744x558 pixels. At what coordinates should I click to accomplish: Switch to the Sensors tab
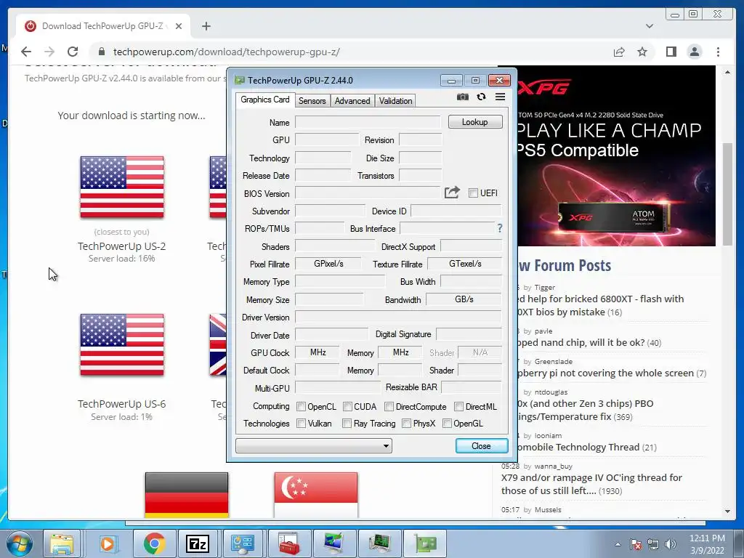[x=312, y=100]
